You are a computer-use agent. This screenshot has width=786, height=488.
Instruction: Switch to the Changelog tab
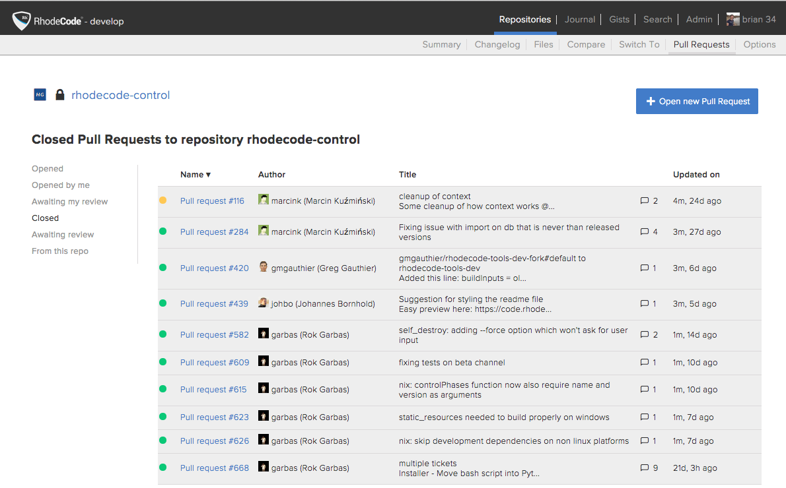tap(497, 44)
